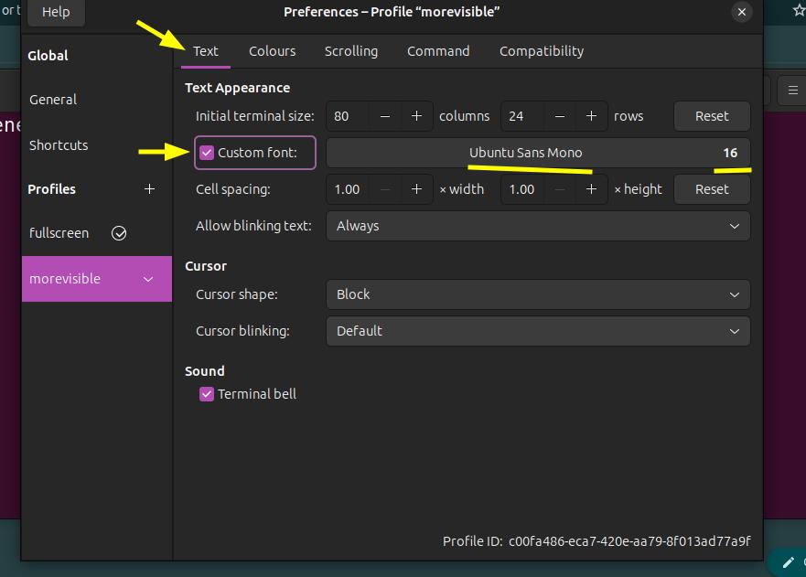
Task: Reset the initial terminal size
Action: (712, 116)
